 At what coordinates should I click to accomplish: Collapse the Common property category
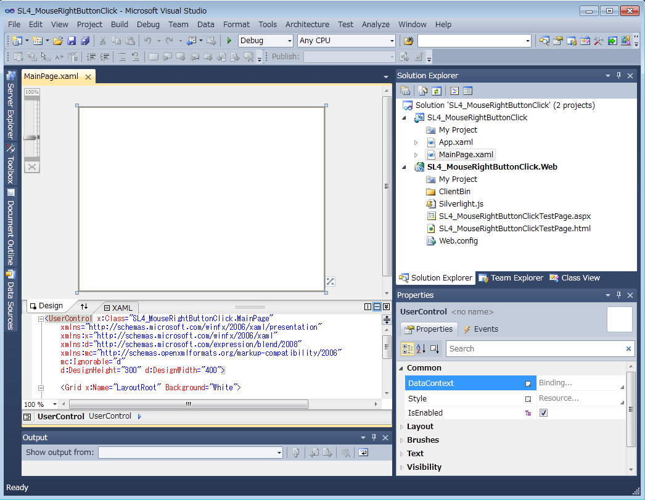click(x=401, y=369)
